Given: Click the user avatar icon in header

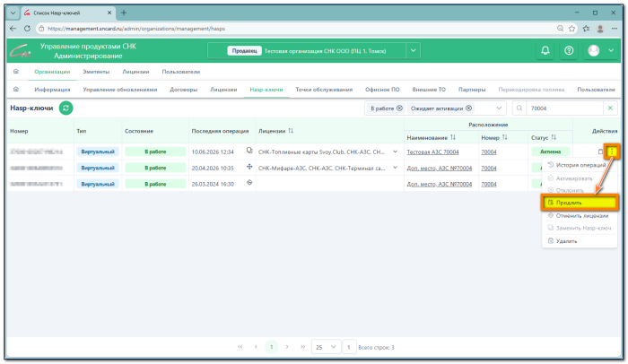Looking at the screenshot, I should [x=594, y=51].
